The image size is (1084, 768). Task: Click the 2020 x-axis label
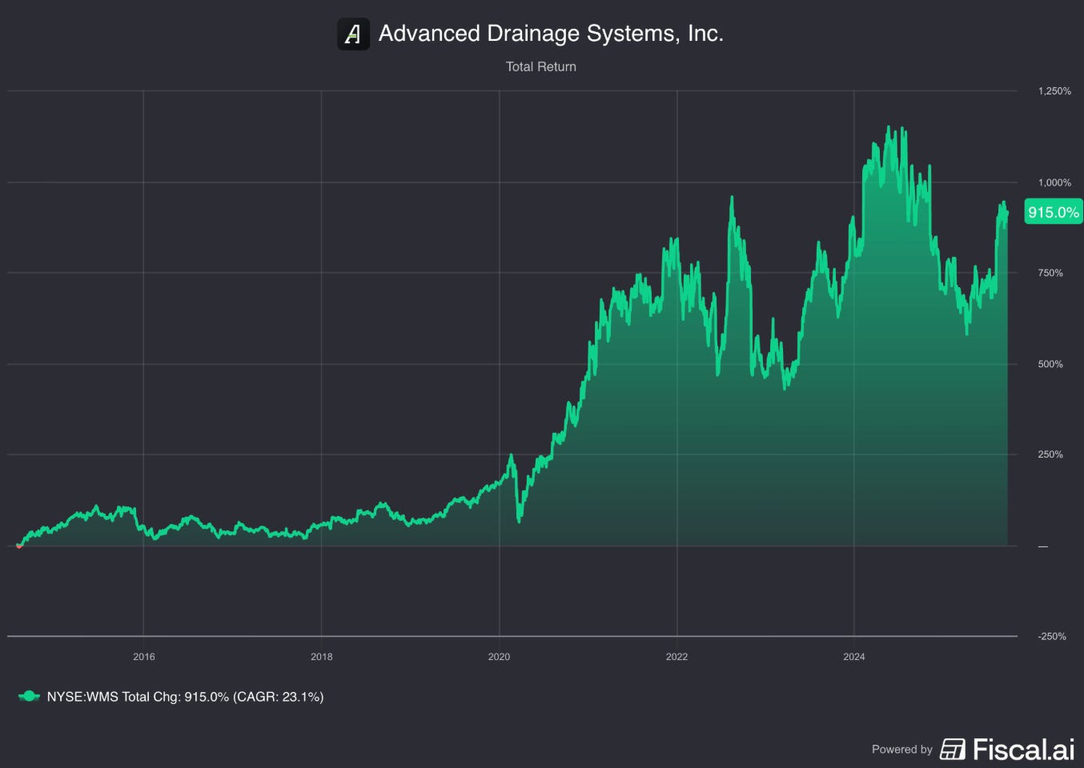pyautogui.click(x=499, y=657)
